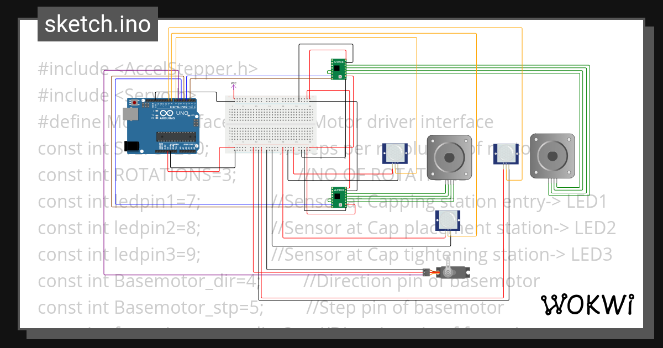Select the left NEMA stepper motor
Screen dimensions: 663x348
tap(449, 156)
